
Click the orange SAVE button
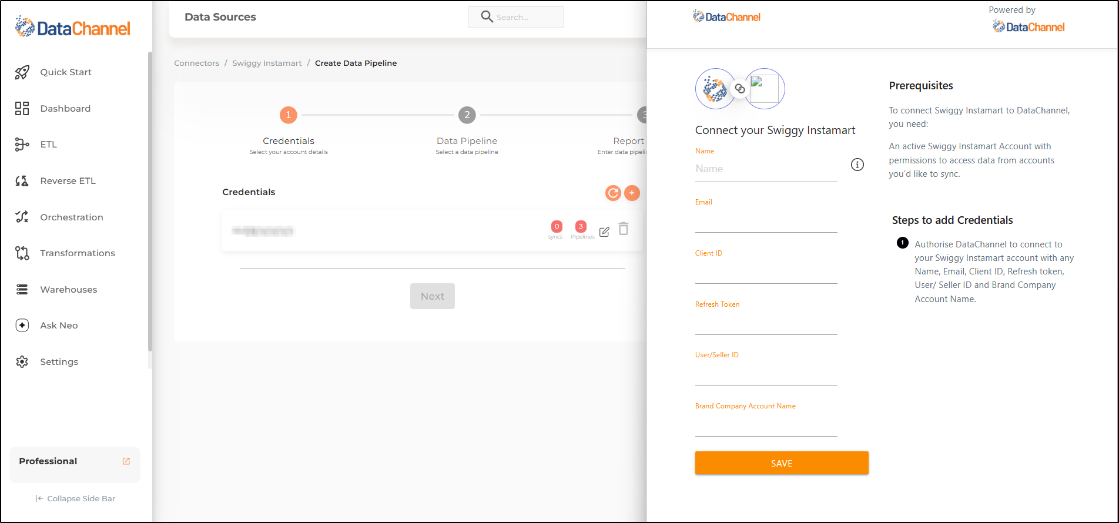[782, 463]
